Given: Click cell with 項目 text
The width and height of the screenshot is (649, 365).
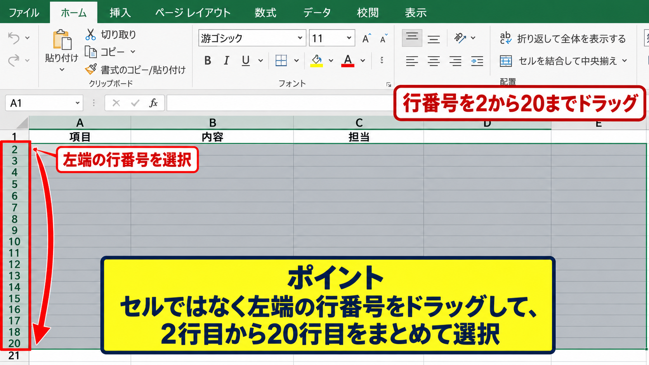Looking at the screenshot, I should 80,137.
